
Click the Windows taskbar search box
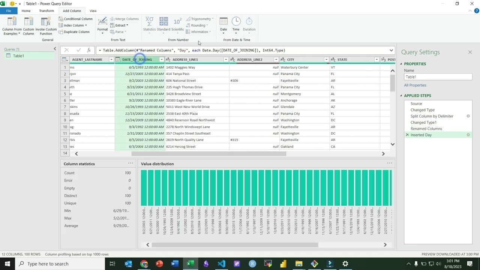[x=60, y=264]
